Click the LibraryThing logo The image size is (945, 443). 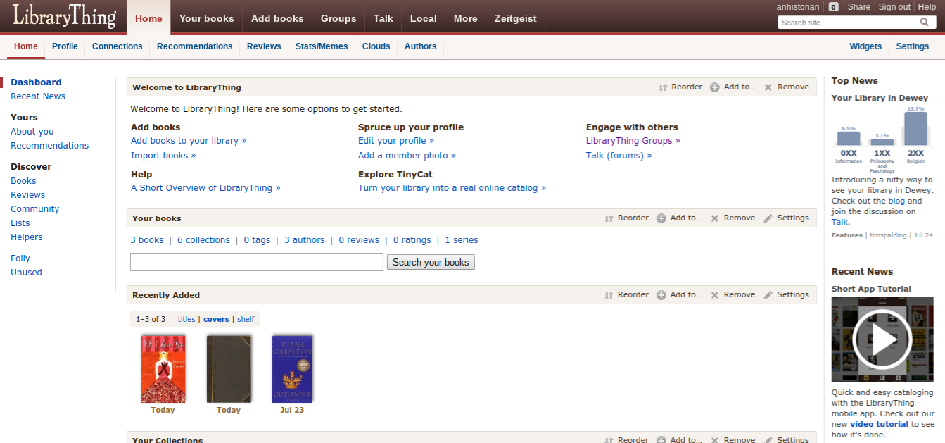point(63,16)
